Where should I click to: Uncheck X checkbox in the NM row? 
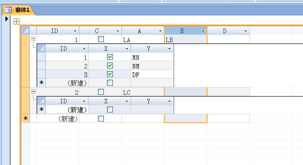point(110,66)
